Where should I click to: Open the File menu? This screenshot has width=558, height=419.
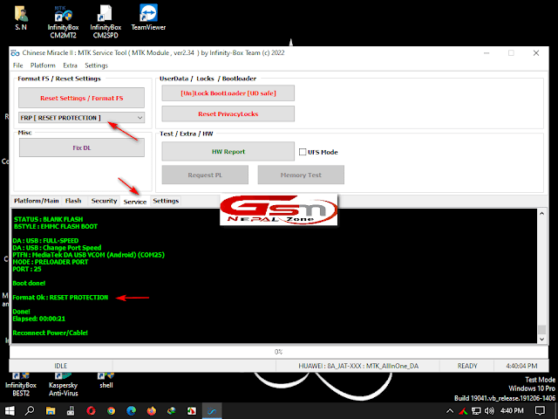pos(17,65)
